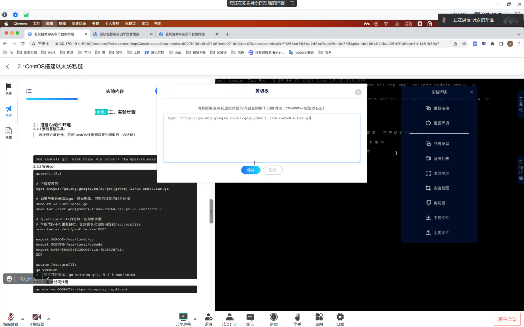
Task: Click inside the clipboard text area
Action: [262, 141]
